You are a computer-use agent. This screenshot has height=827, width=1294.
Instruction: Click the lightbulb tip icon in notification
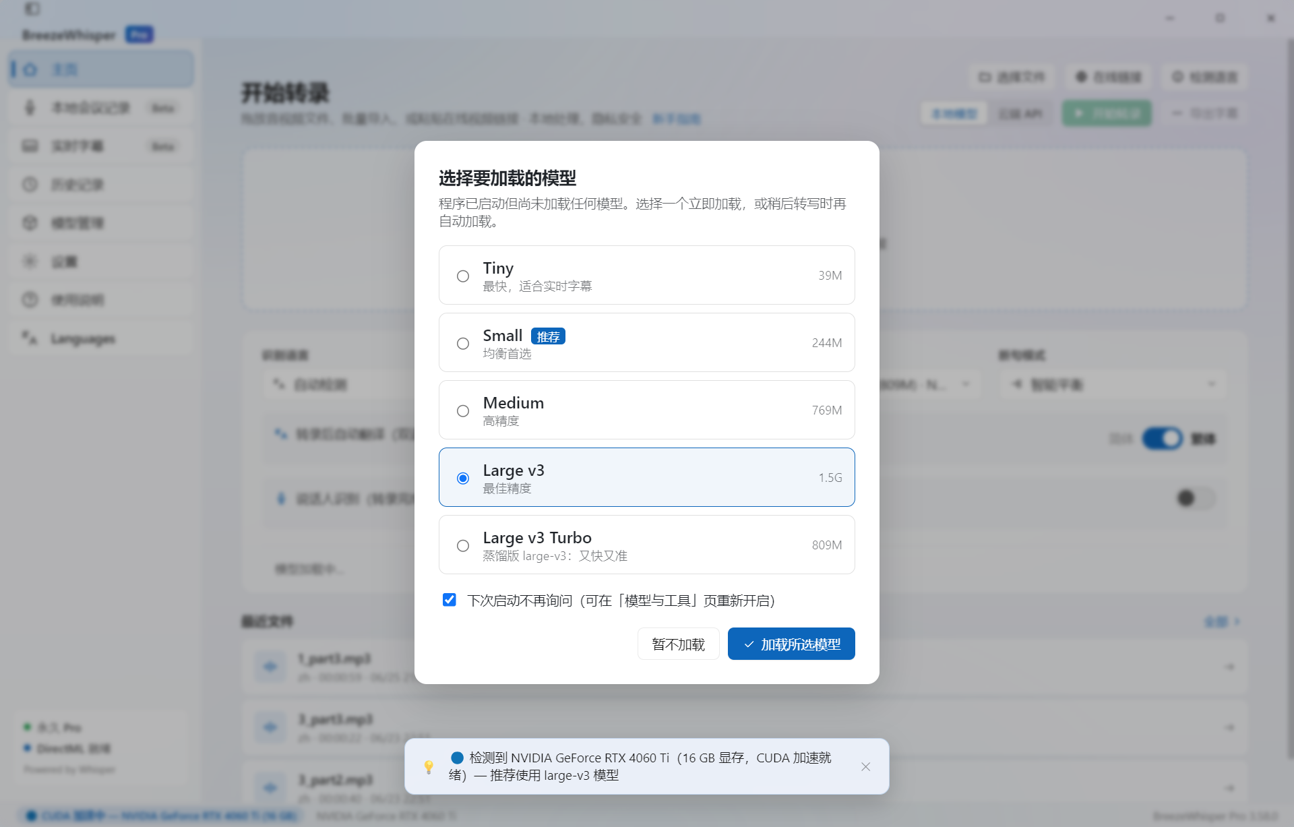429,767
